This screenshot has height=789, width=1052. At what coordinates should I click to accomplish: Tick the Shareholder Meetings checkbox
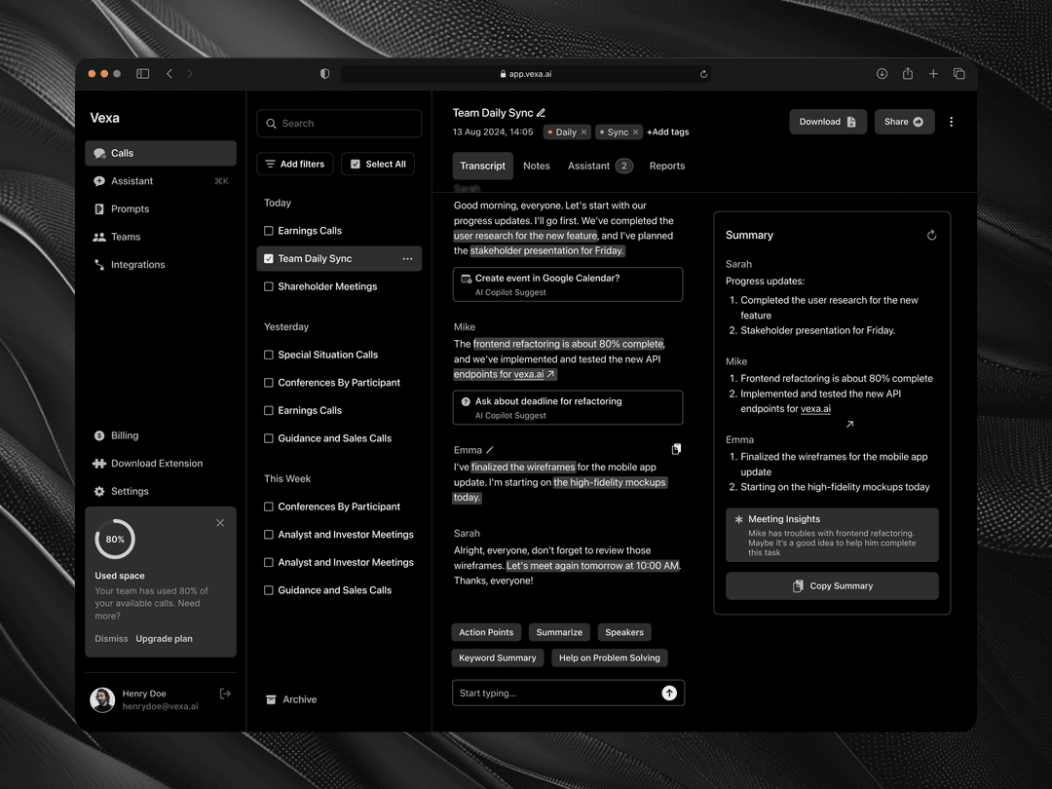click(269, 286)
